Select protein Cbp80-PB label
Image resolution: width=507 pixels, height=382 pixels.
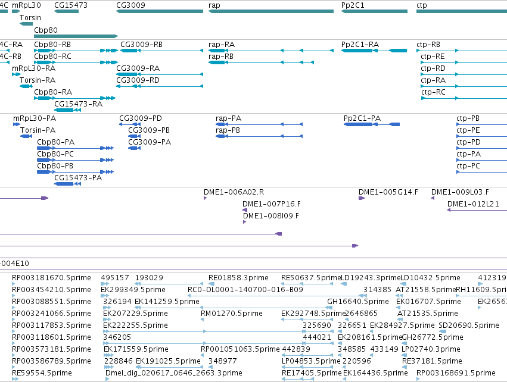click(55, 166)
